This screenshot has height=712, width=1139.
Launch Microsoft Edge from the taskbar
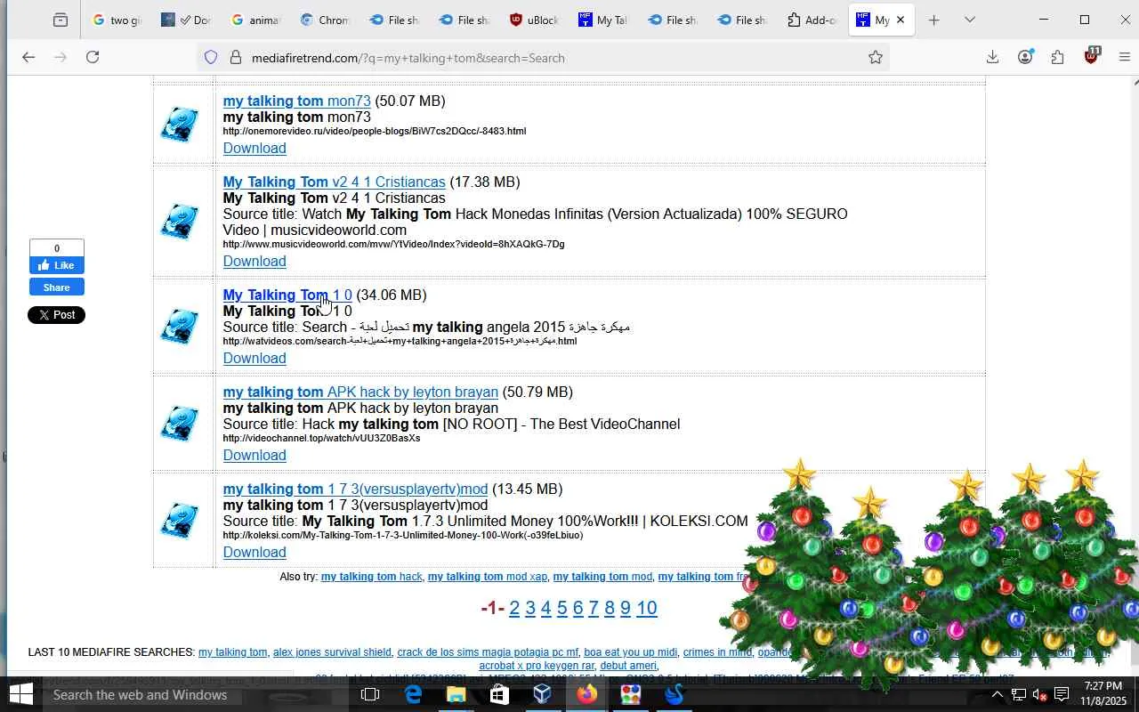414,695
